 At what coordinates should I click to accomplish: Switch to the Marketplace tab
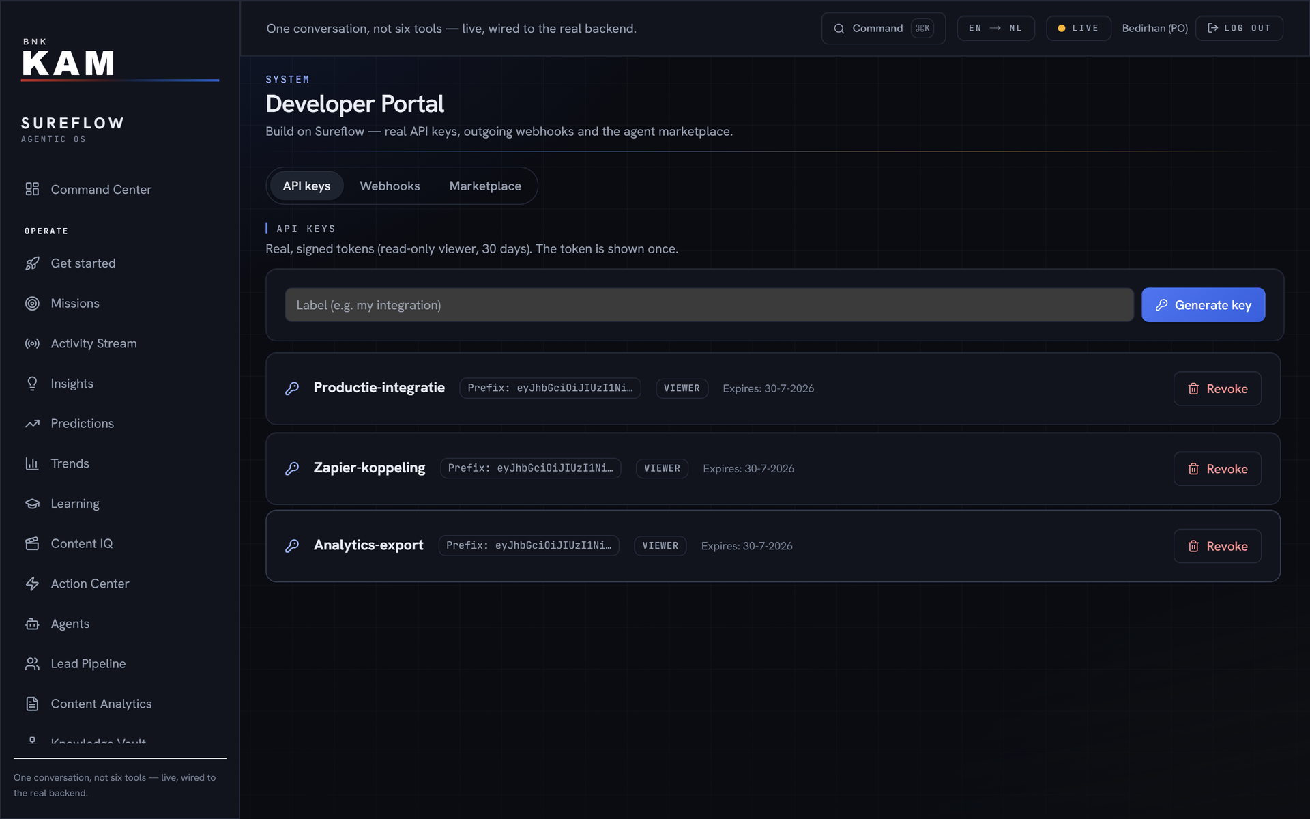point(485,186)
